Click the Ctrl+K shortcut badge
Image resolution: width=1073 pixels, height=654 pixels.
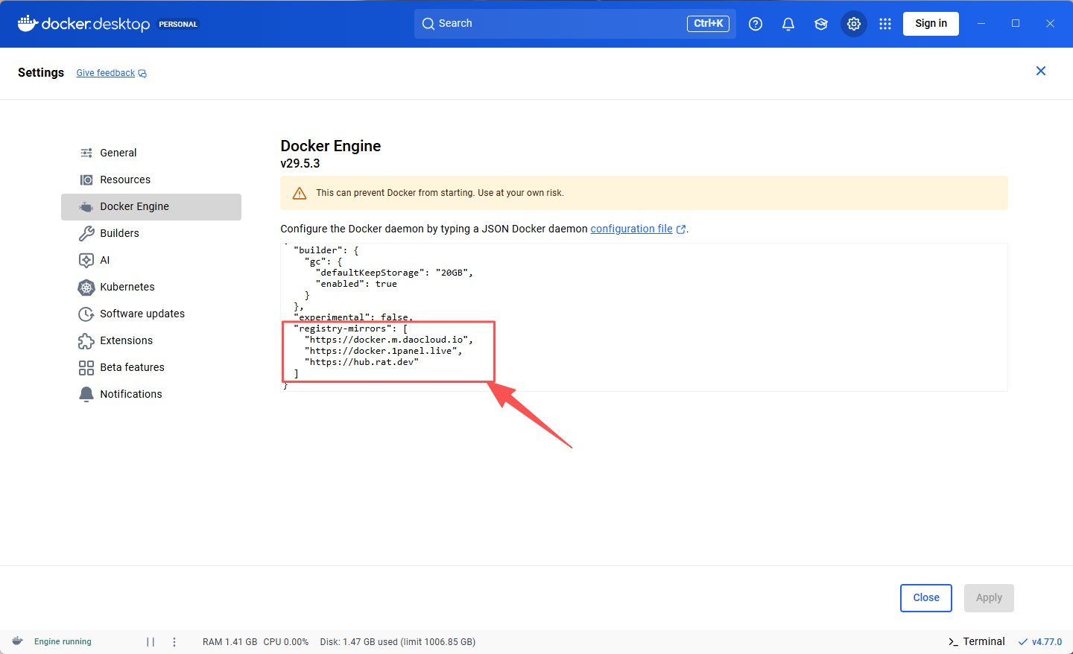708,24
